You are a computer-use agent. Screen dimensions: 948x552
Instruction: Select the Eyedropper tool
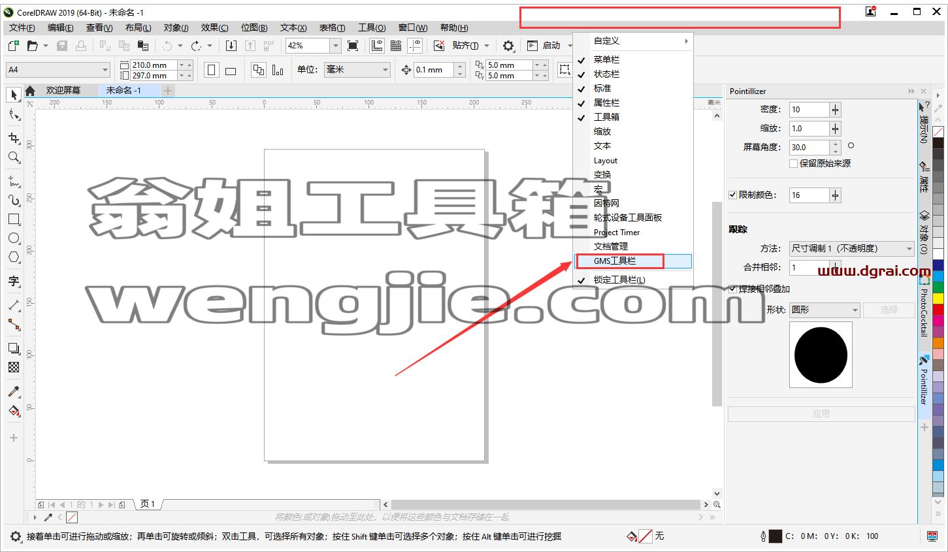click(x=14, y=391)
